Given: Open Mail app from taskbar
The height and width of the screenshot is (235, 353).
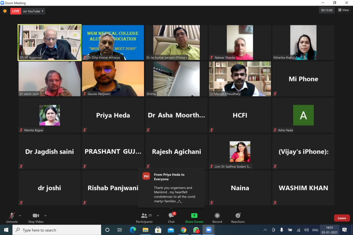Looking at the screenshot, I should point(171,230).
